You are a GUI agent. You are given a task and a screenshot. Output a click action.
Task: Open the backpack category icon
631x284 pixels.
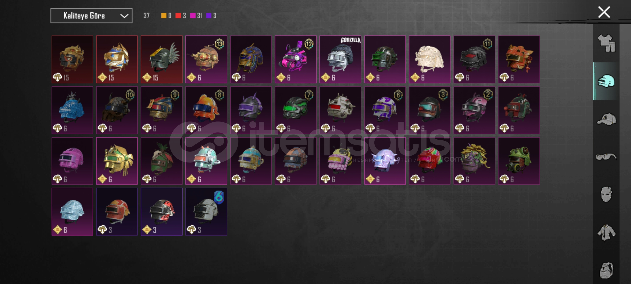(606, 270)
